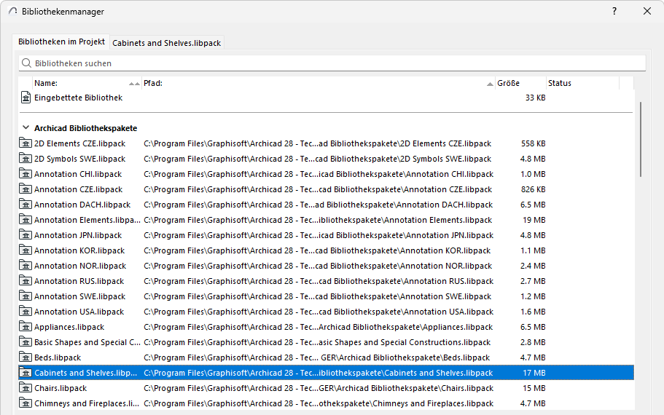Click the Appliances.libpack folder icon
The height and width of the screenshot is (415, 664).
tap(26, 327)
